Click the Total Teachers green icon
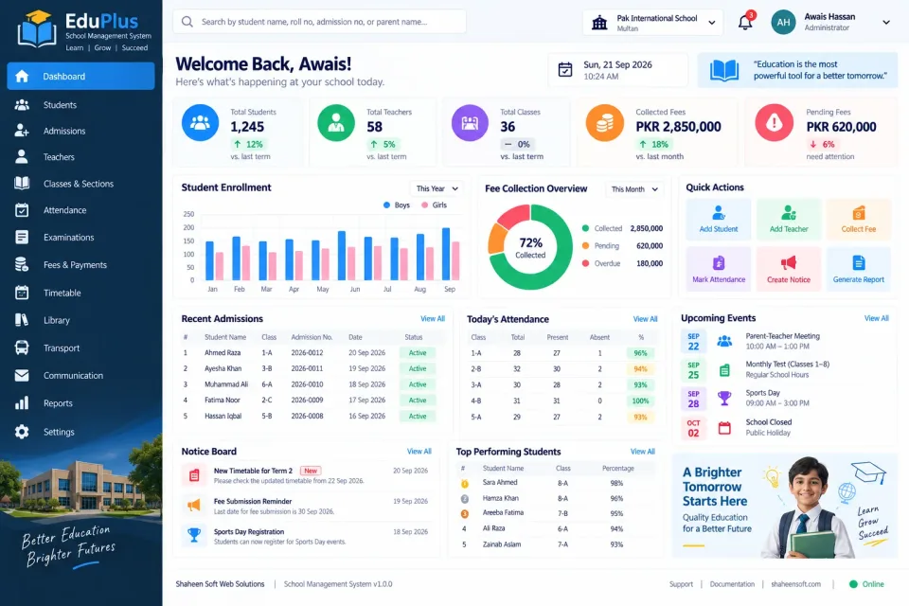This screenshot has width=909, height=606. pos(335,123)
